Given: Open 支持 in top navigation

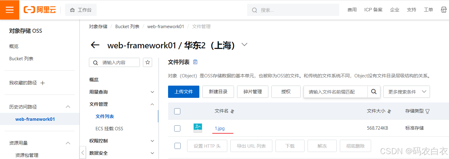Looking at the screenshot, I should pyautogui.click(x=412, y=10).
